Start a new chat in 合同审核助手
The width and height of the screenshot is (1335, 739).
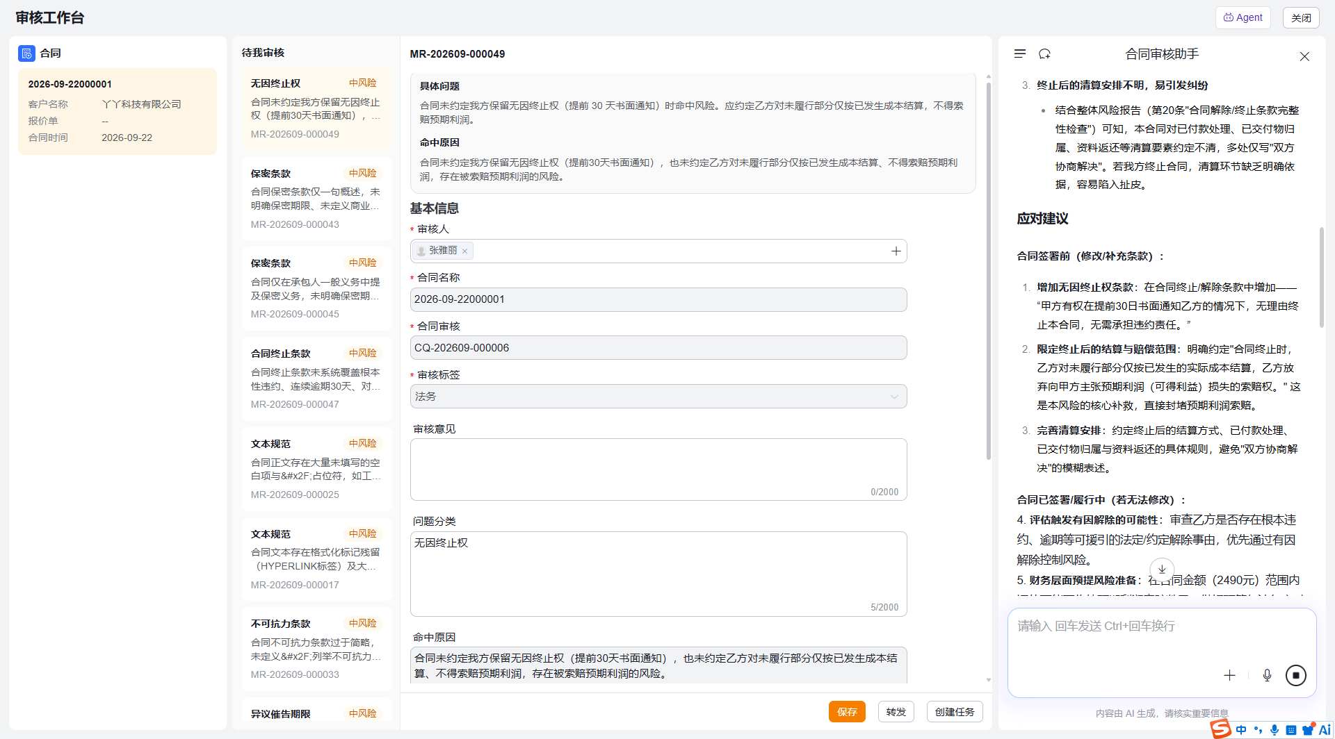(1044, 53)
